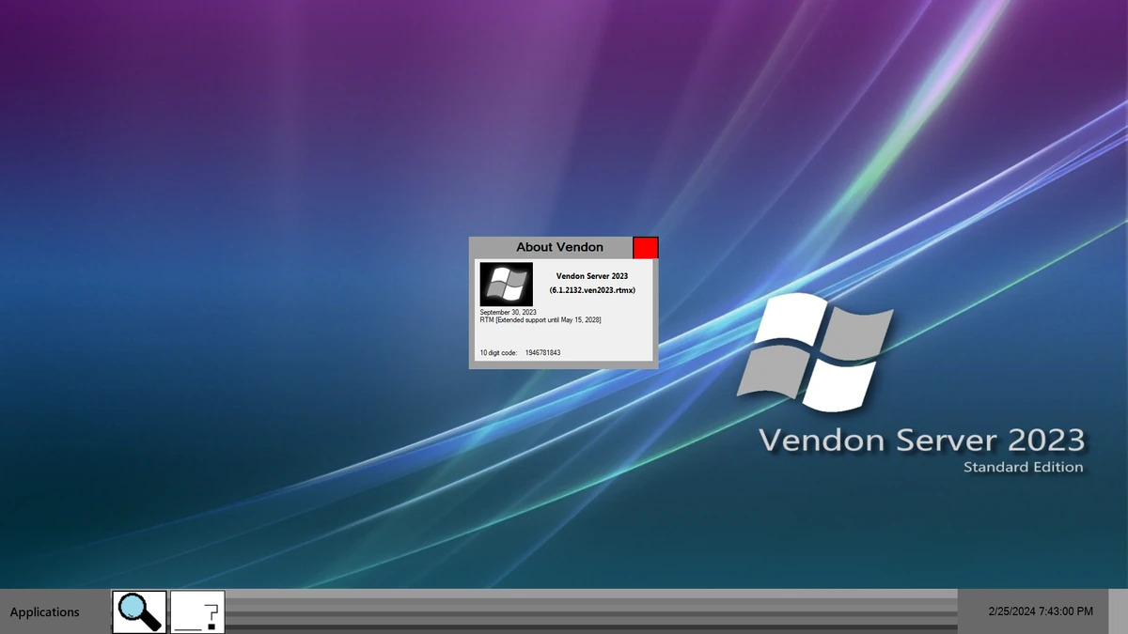
Task: Click the date 2/25/2024 in the system tray
Action: [1013, 610]
